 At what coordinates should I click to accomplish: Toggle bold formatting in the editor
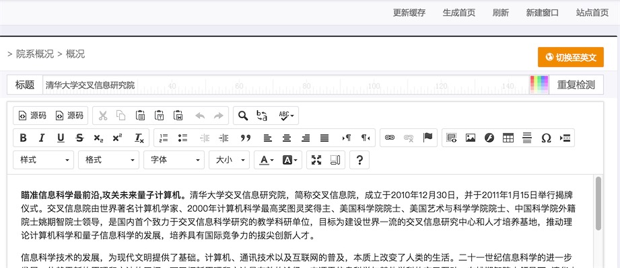[24, 138]
